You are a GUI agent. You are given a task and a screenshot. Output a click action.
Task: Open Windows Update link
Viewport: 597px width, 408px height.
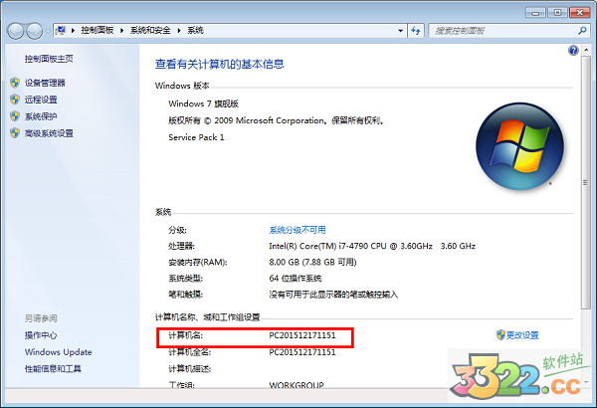[x=59, y=352]
